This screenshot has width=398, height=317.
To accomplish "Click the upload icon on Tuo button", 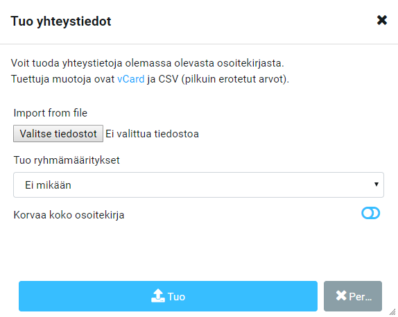I will [x=158, y=295].
